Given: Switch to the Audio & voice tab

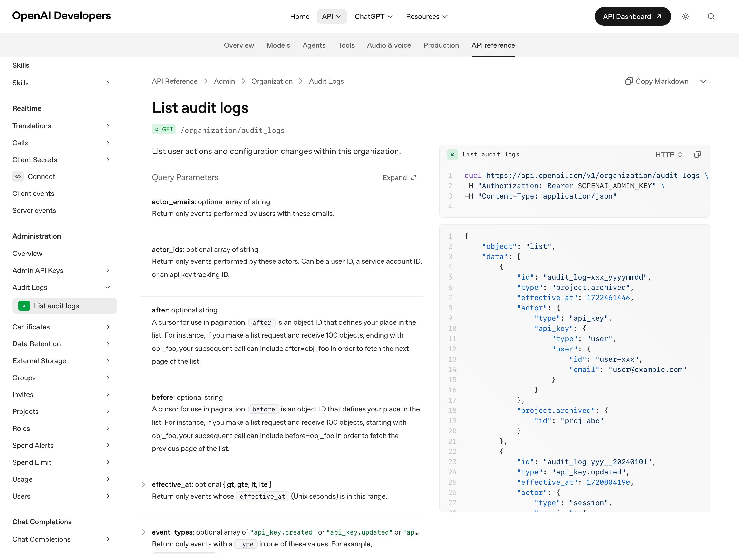Looking at the screenshot, I should tap(389, 45).
